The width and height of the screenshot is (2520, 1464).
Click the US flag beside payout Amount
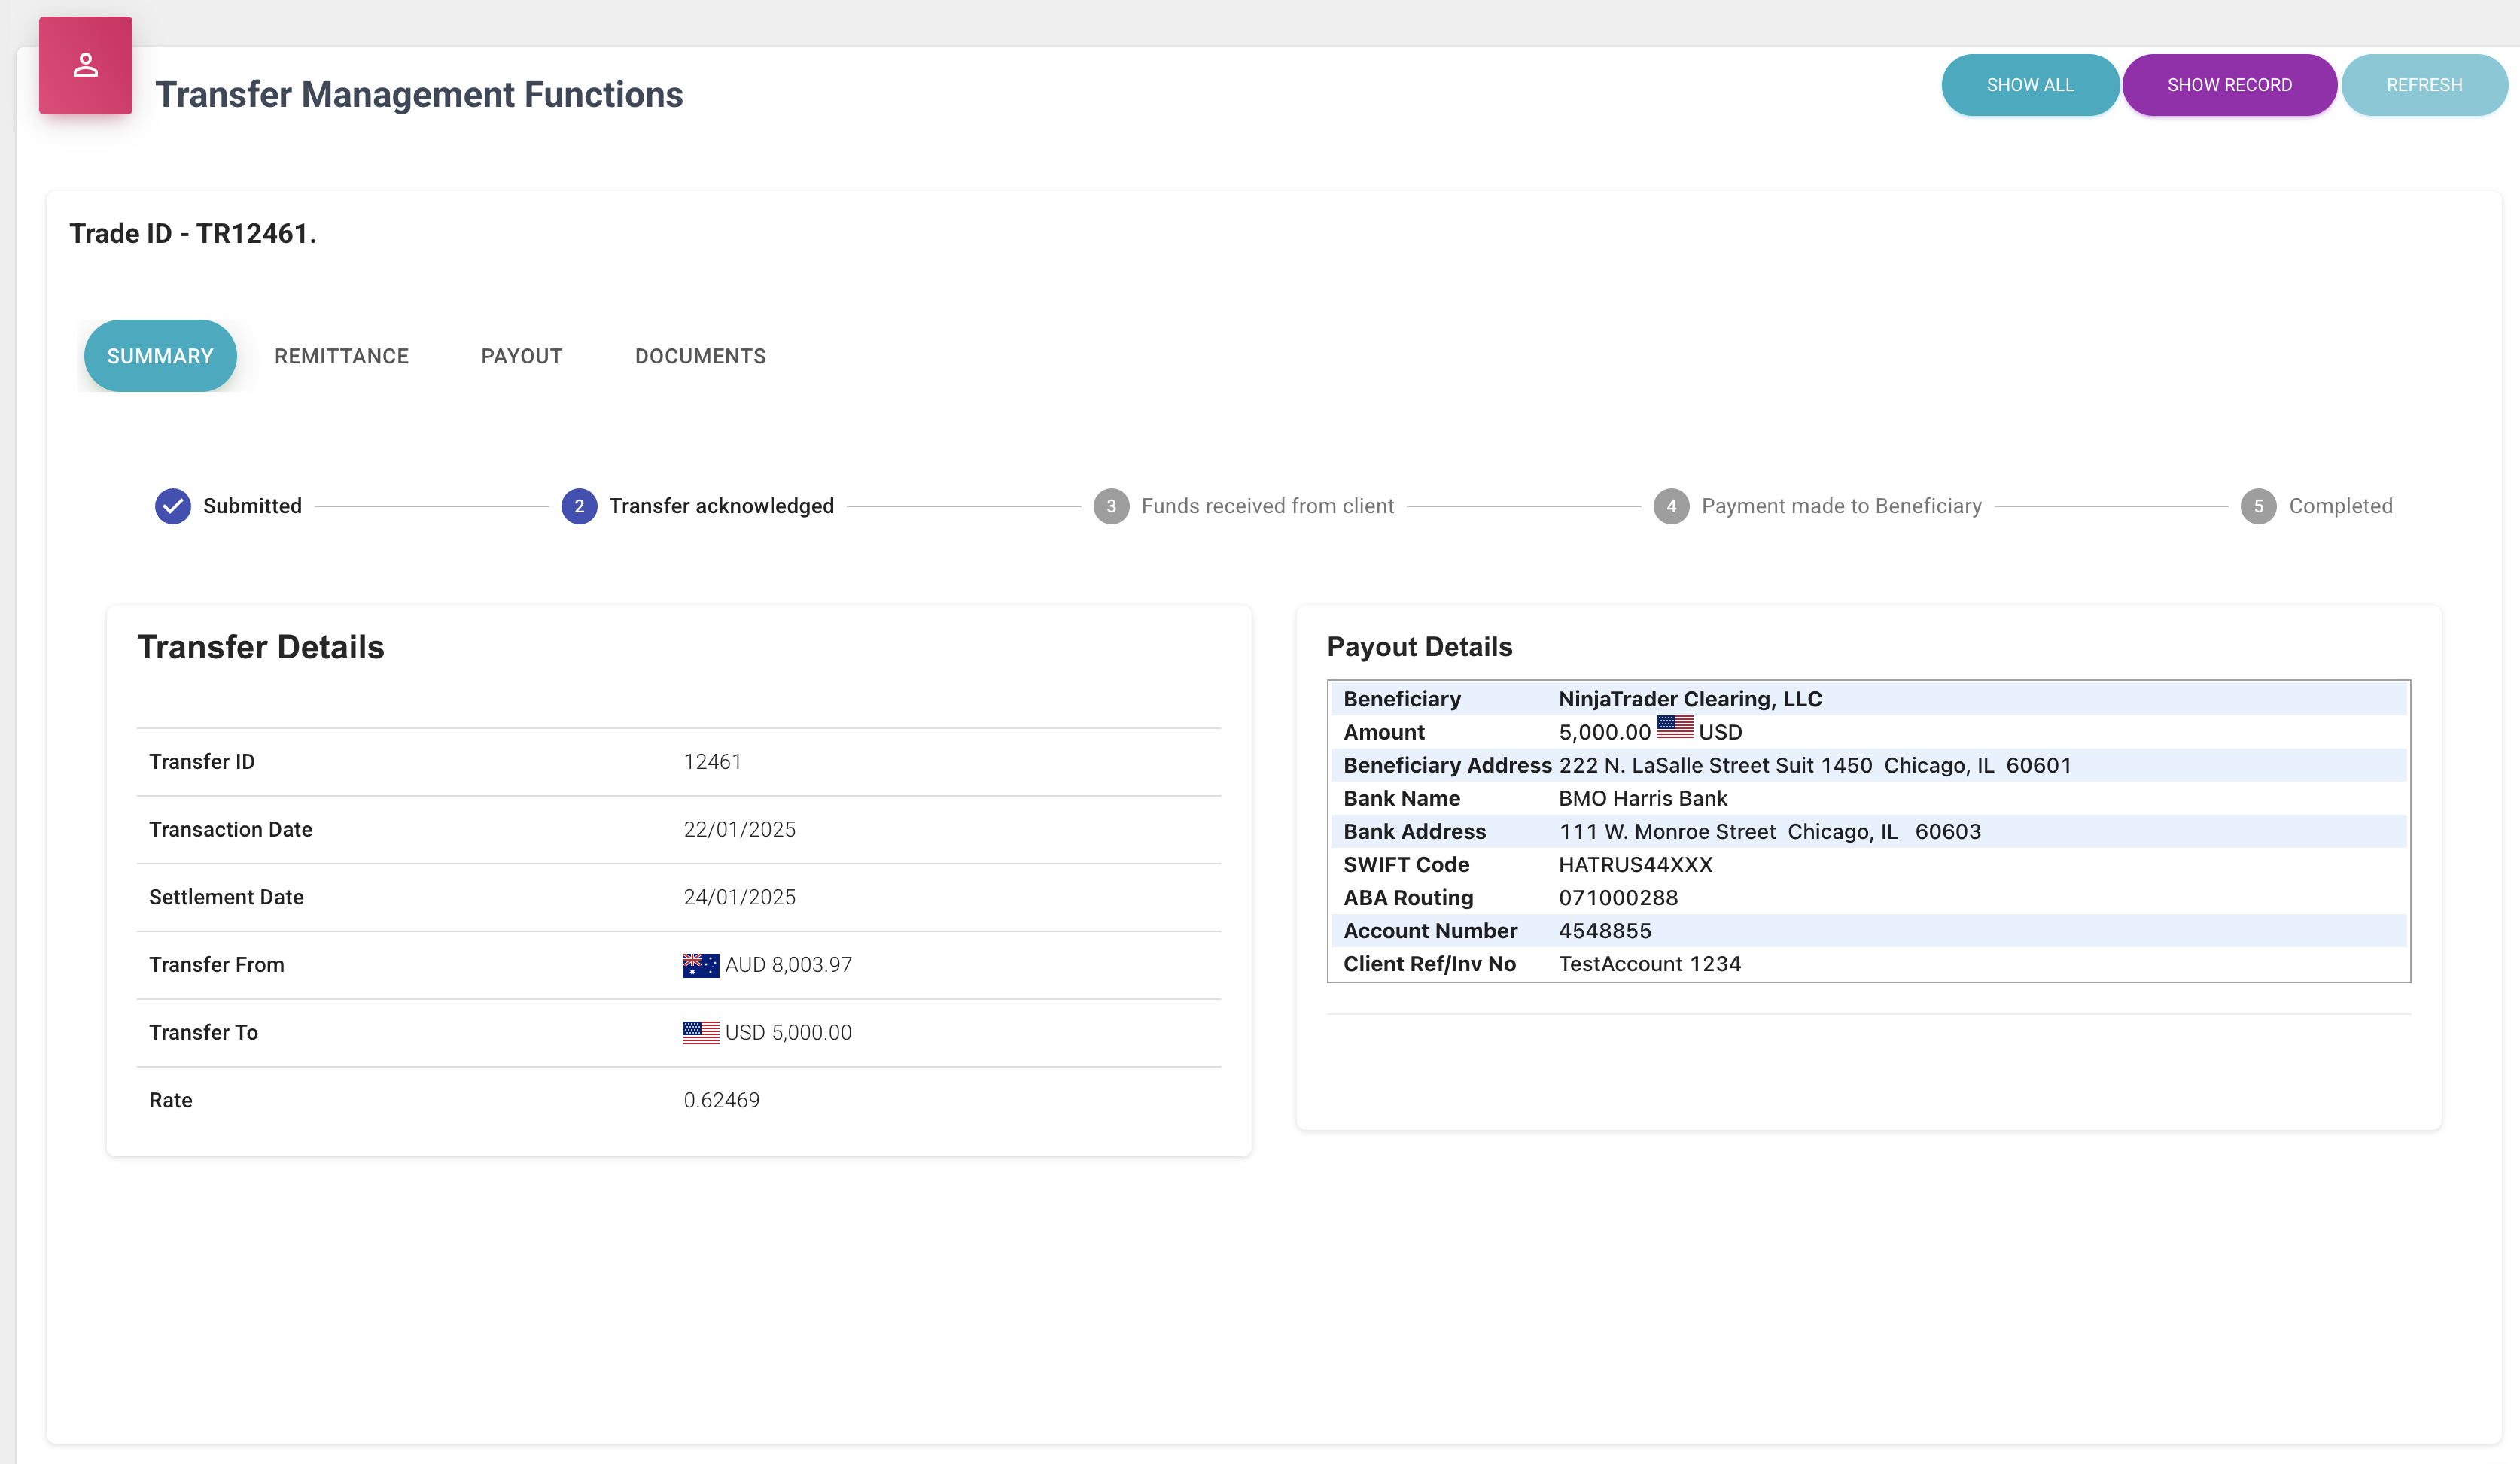click(x=1675, y=728)
